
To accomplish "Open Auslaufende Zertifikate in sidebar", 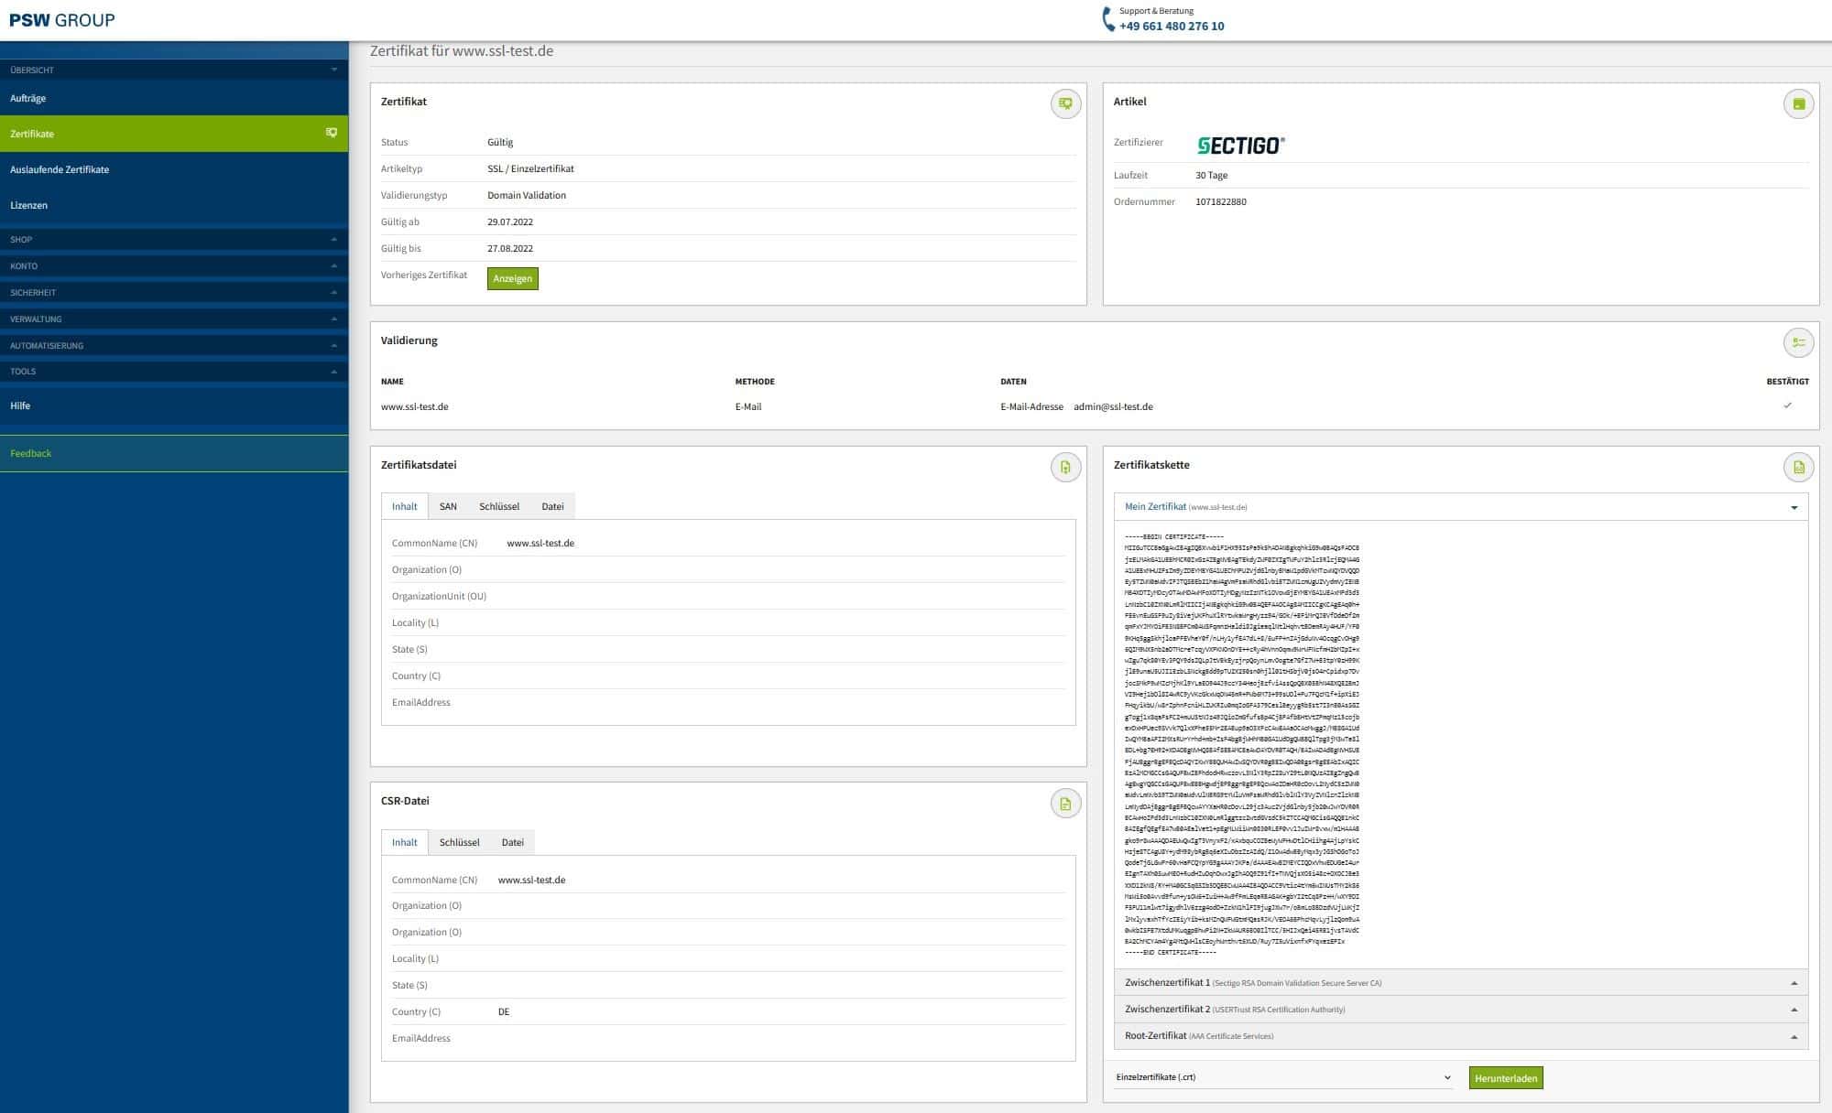I will click(x=60, y=169).
